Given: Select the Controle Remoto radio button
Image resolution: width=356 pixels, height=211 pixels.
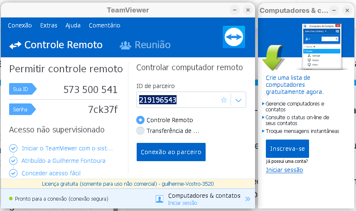Looking at the screenshot, I should click(x=140, y=120).
